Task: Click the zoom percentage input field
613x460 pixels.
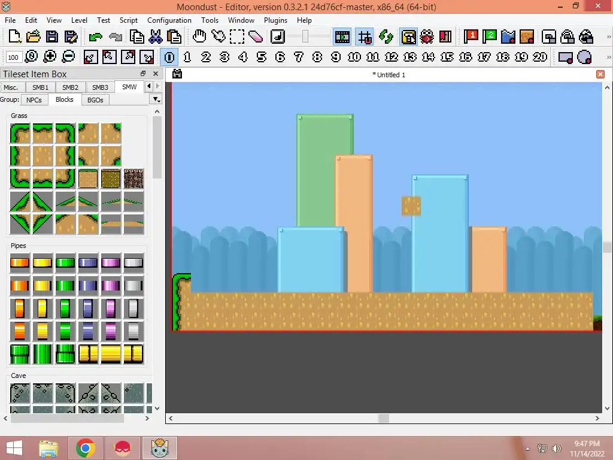Action: coord(13,57)
